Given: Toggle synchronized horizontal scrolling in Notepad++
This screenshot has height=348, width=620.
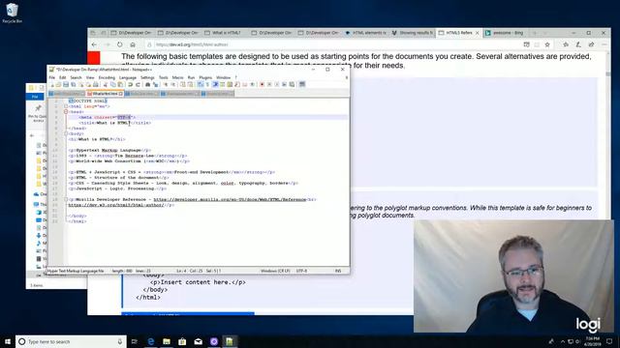Looking at the screenshot, I should coord(190,84).
